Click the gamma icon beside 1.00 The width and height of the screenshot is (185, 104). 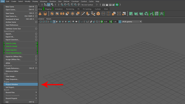point(111,22)
